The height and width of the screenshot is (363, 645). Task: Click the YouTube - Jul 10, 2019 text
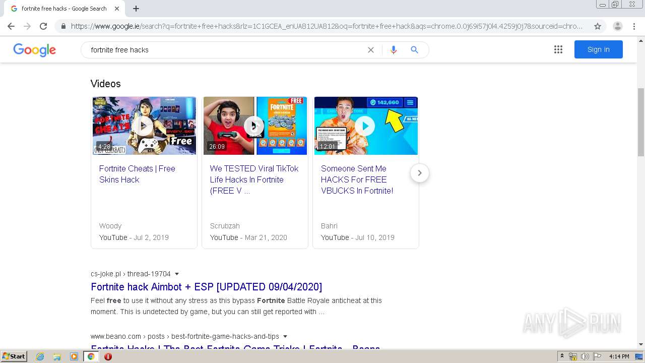point(358,237)
